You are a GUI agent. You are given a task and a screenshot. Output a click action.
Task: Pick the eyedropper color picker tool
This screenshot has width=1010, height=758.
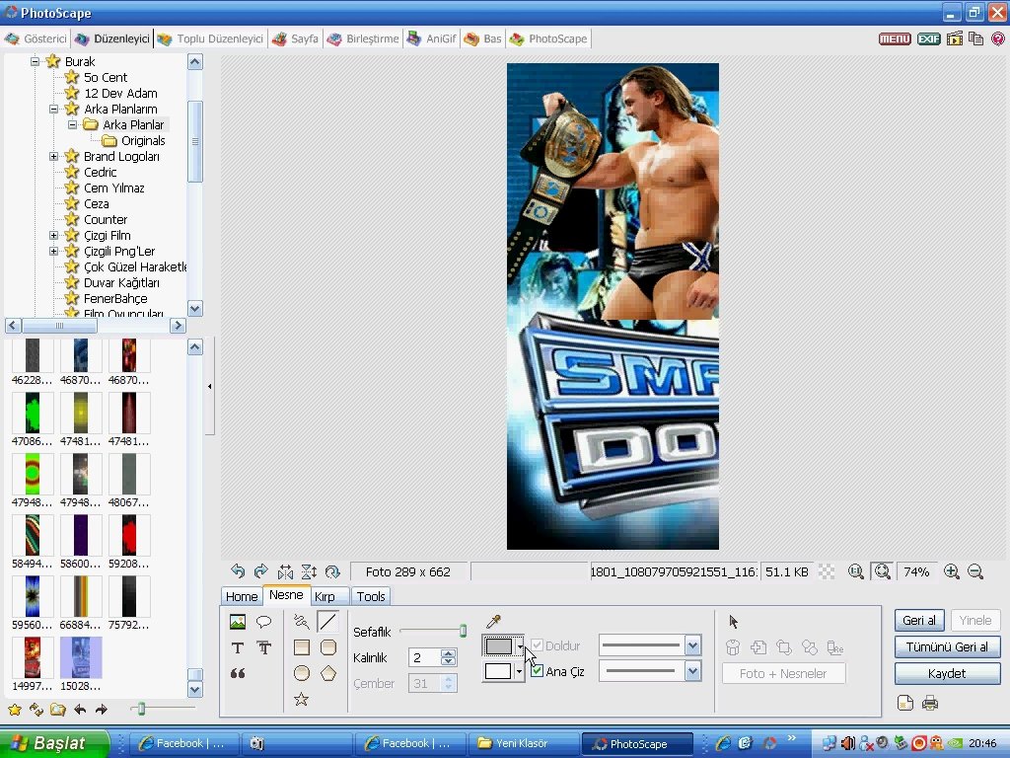point(493,622)
